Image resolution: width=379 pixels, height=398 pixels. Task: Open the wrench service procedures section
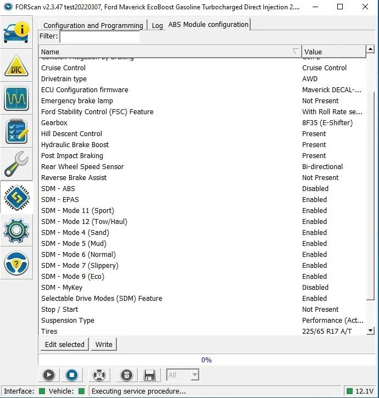pos(16,164)
